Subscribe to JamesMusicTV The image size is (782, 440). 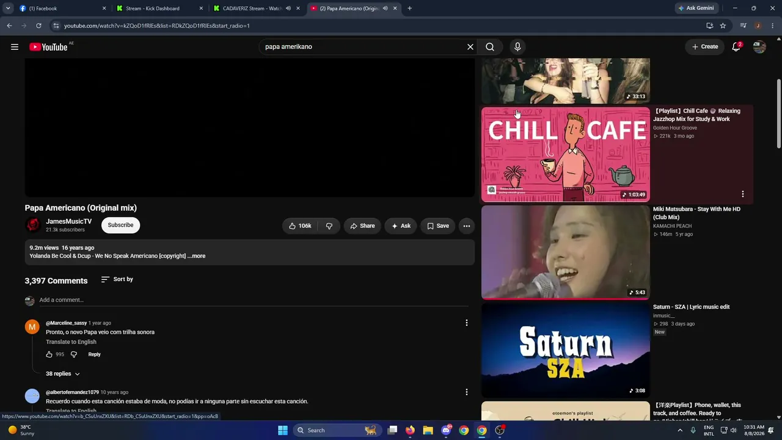tap(120, 226)
